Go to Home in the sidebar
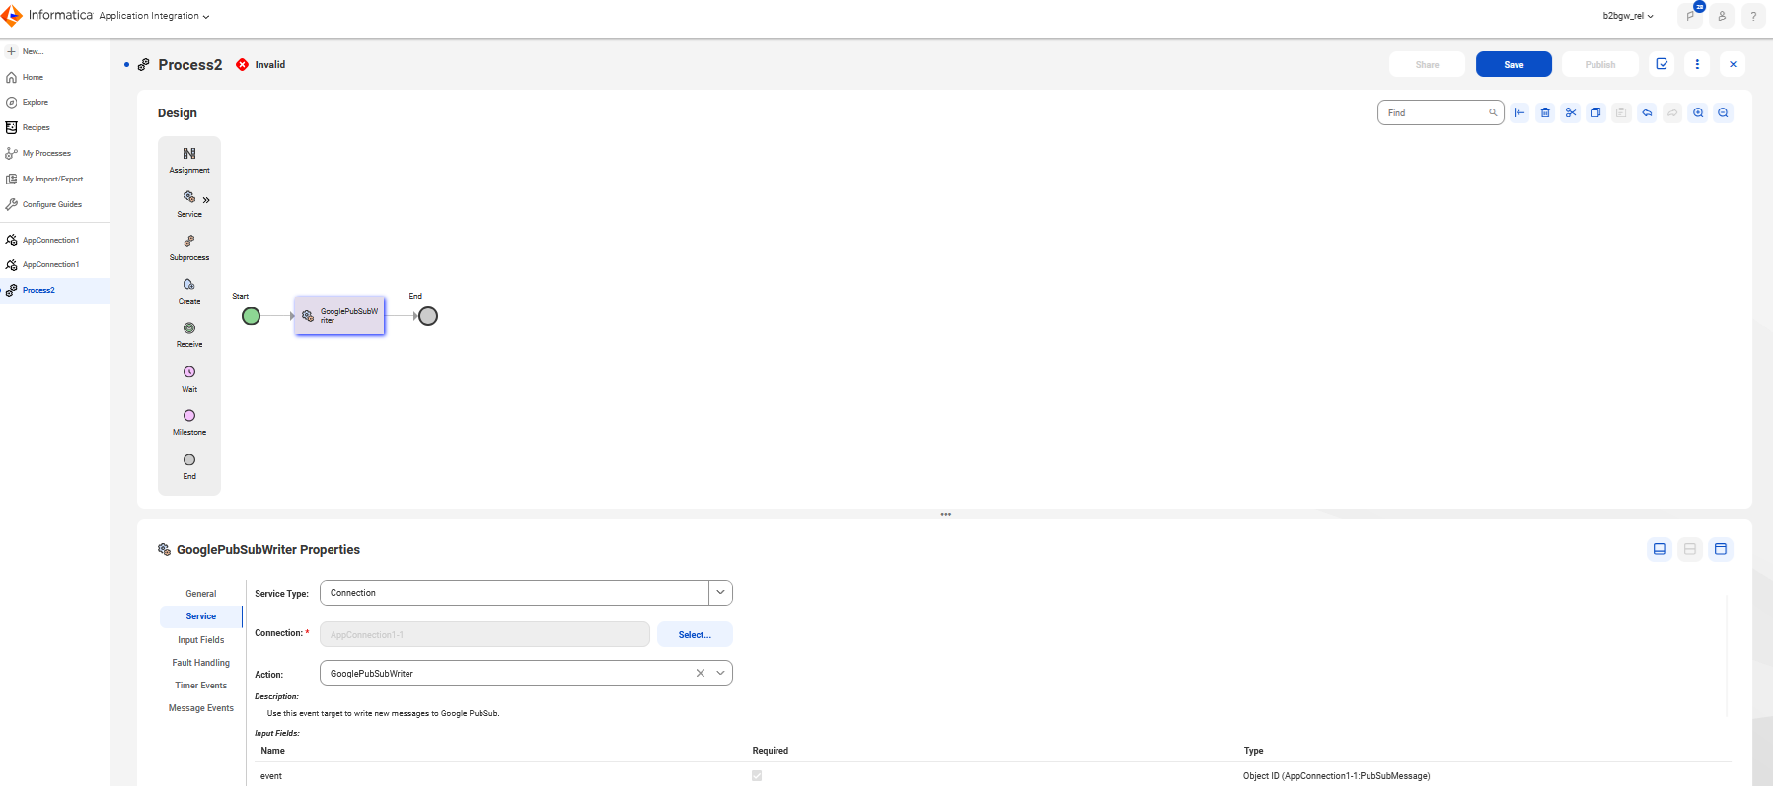1777x796 pixels. (x=33, y=77)
